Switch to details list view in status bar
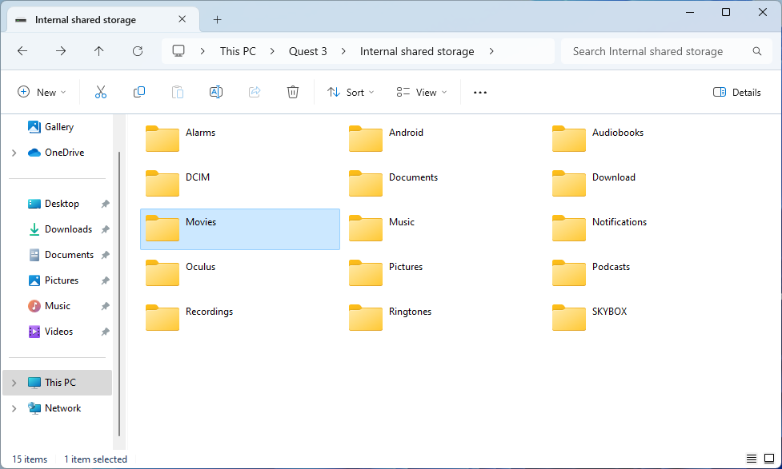This screenshot has width=782, height=469. point(752,459)
